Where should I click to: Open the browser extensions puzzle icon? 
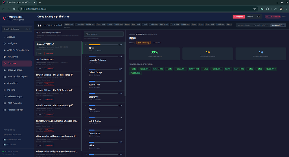268,9
